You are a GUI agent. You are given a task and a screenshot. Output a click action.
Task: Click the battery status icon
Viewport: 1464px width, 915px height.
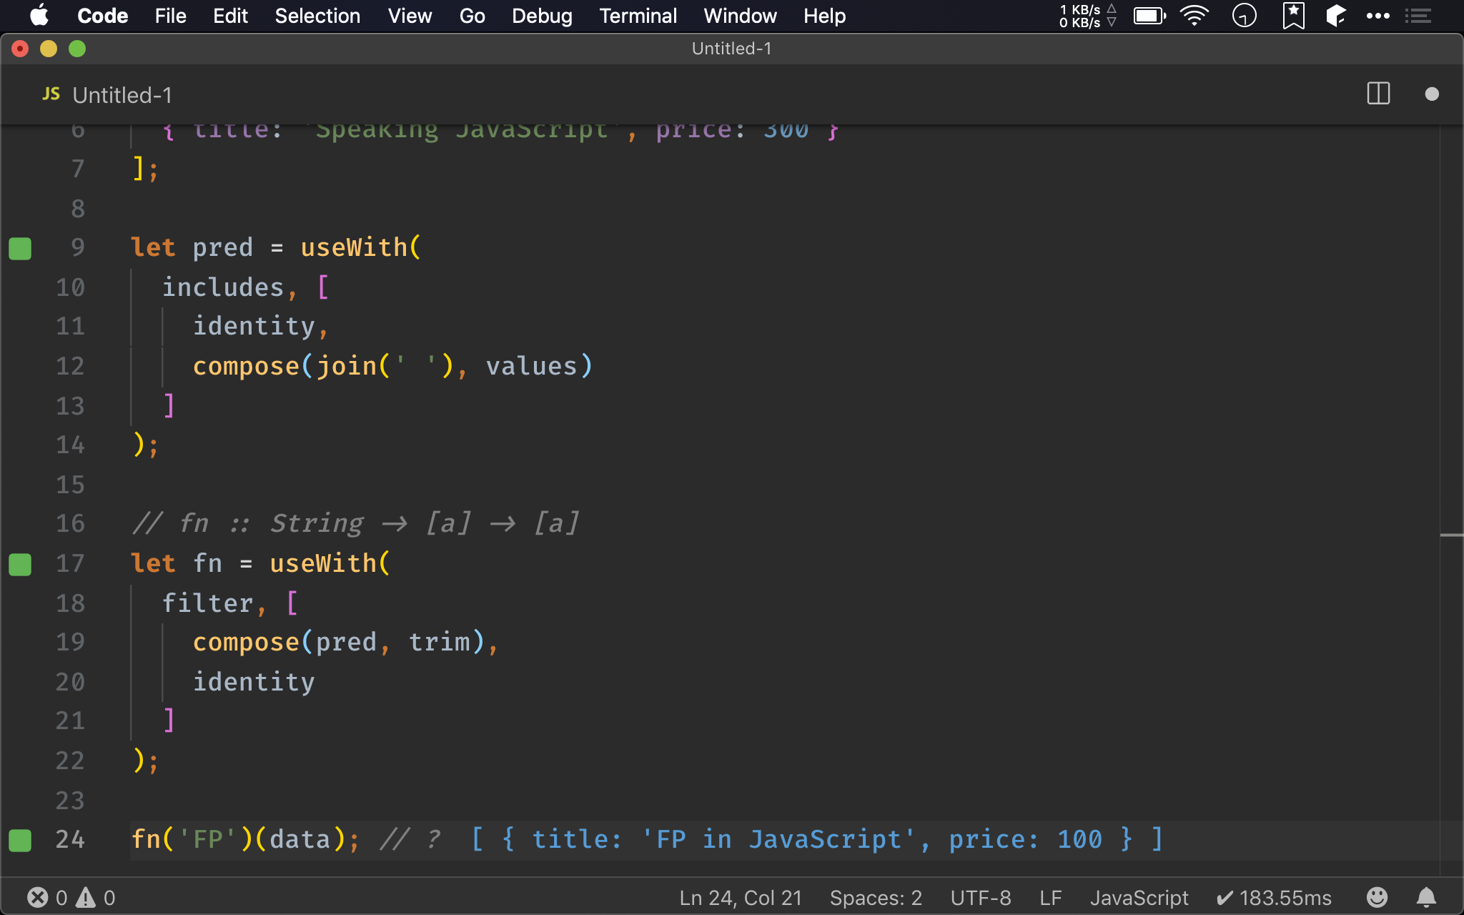click(x=1149, y=16)
